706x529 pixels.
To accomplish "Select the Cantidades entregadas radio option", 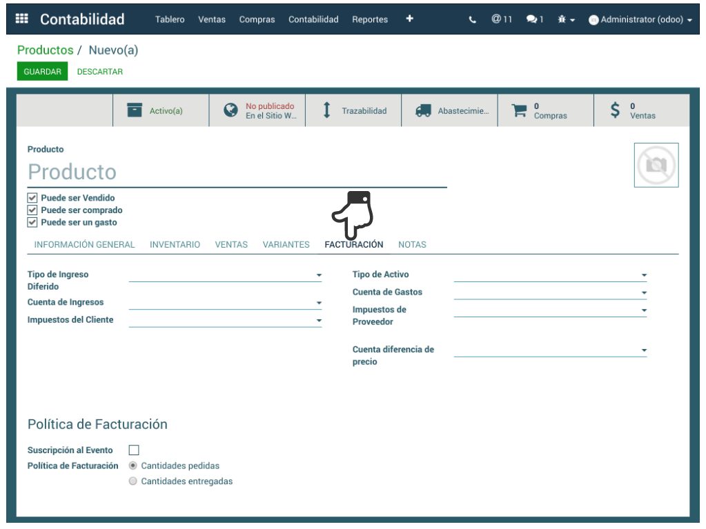I will (x=133, y=481).
